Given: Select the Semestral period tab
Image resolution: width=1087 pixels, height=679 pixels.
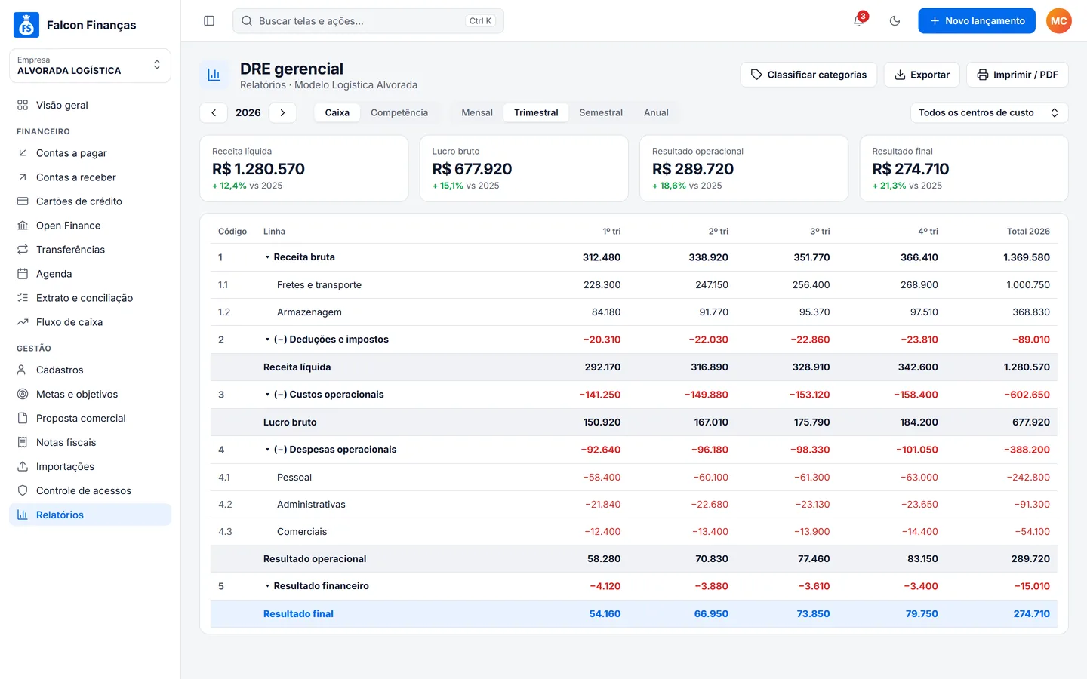Looking at the screenshot, I should coord(601,112).
